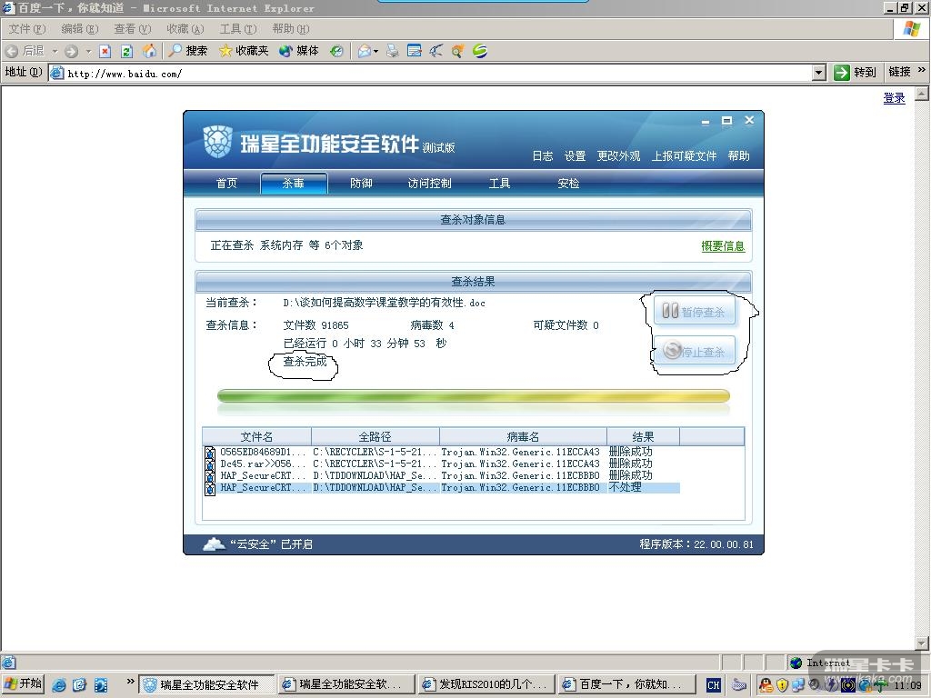Image resolution: width=931 pixels, height=698 pixels.
Task: Switch to 百度一下 taskbar window
Action: [626, 684]
